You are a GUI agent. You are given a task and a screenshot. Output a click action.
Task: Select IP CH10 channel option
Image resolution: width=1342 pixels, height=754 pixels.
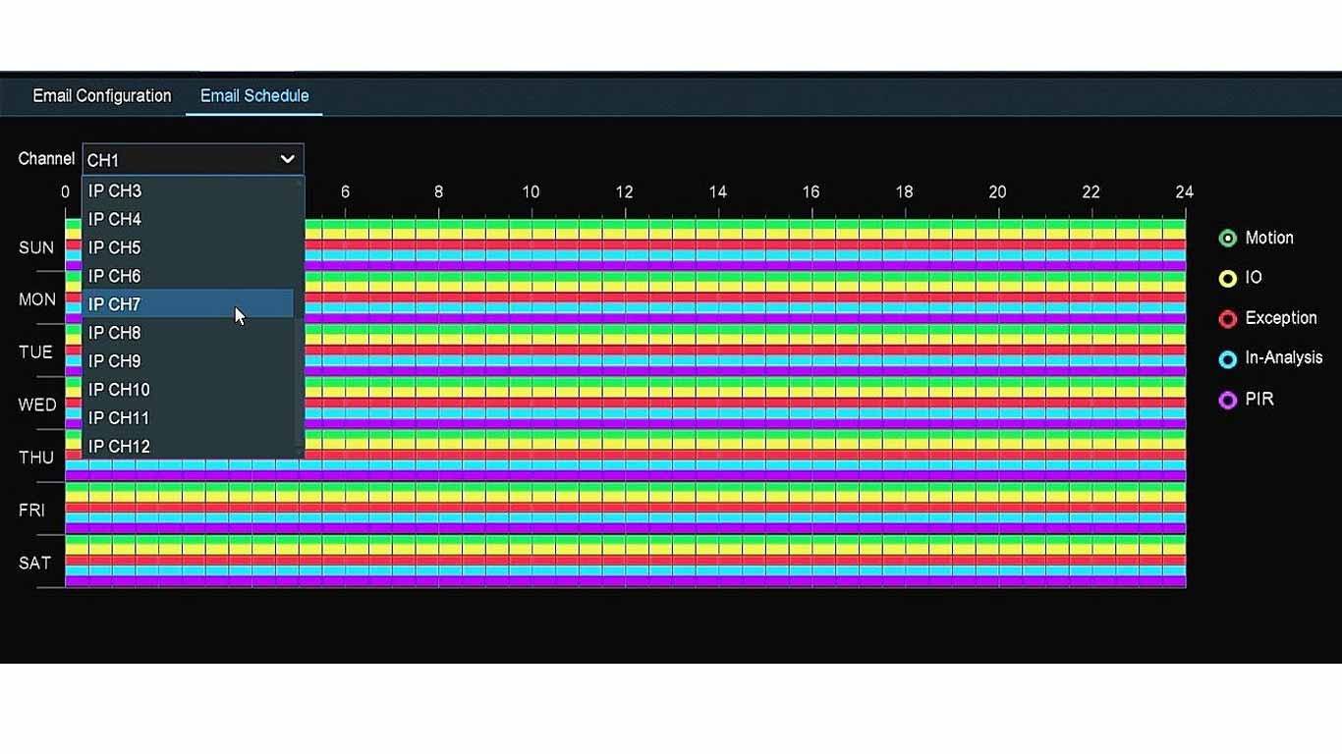(x=119, y=390)
